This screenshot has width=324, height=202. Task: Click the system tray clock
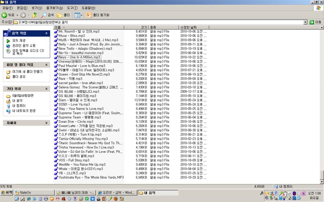pos(314,195)
